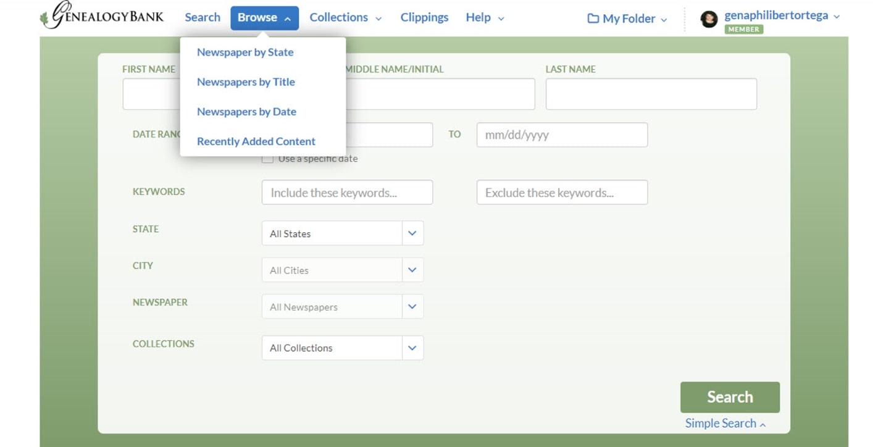
Task: Click the Exclude these keywords field
Action: 562,193
